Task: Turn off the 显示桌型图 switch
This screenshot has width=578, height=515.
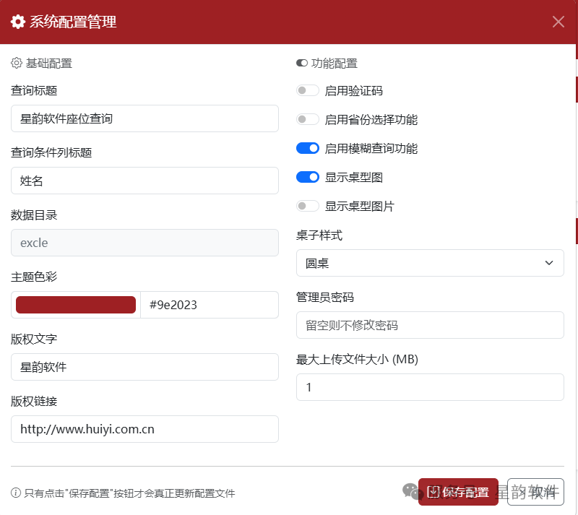Action: 307,177
